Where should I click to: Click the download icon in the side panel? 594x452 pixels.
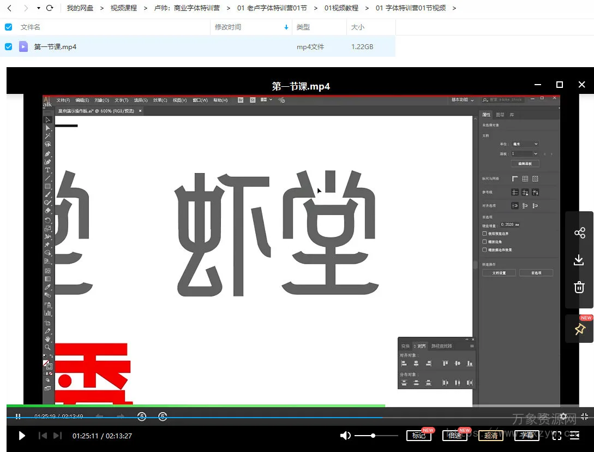579,260
